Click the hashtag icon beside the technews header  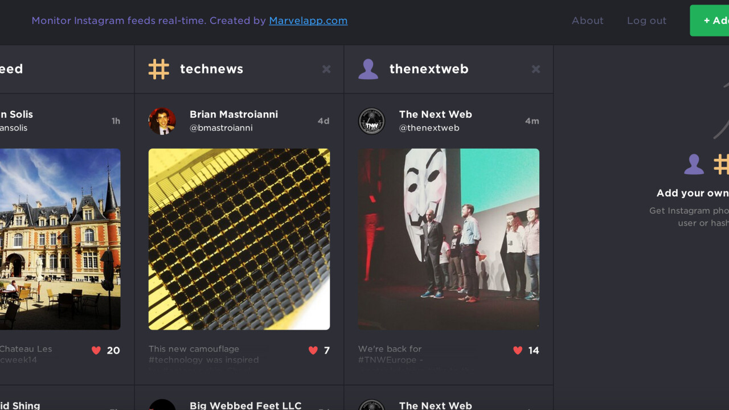click(158, 68)
